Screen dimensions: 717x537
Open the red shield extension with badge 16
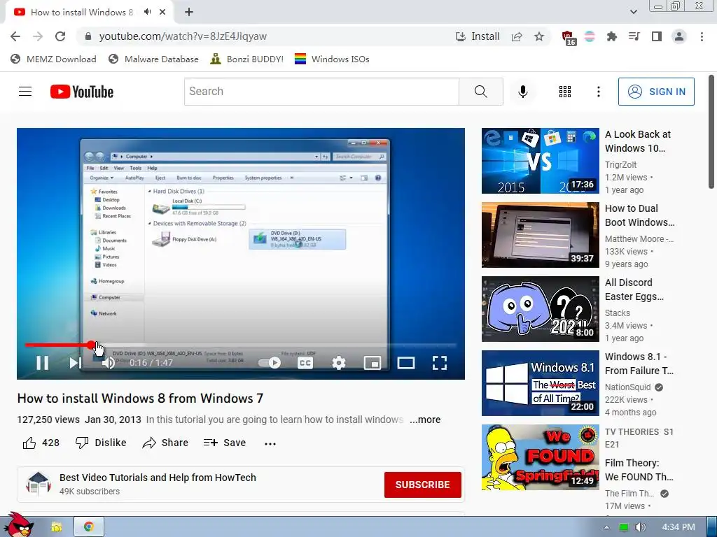[x=569, y=38]
